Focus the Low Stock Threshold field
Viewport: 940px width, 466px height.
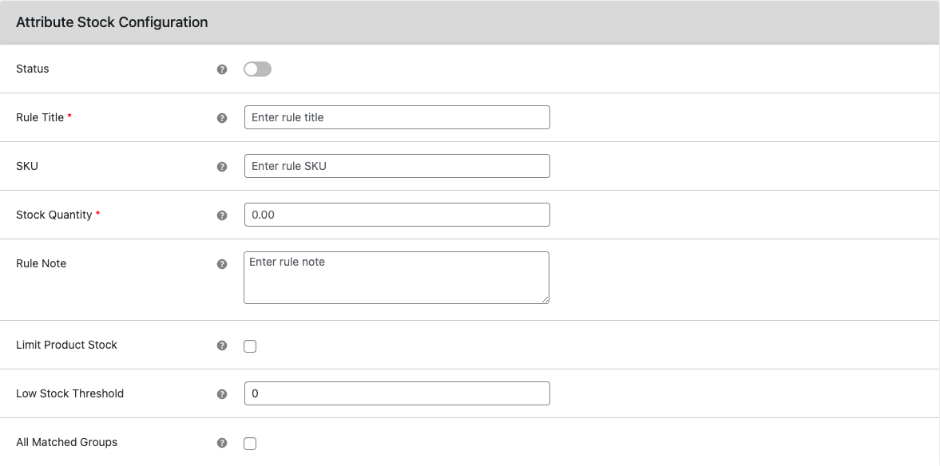397,393
